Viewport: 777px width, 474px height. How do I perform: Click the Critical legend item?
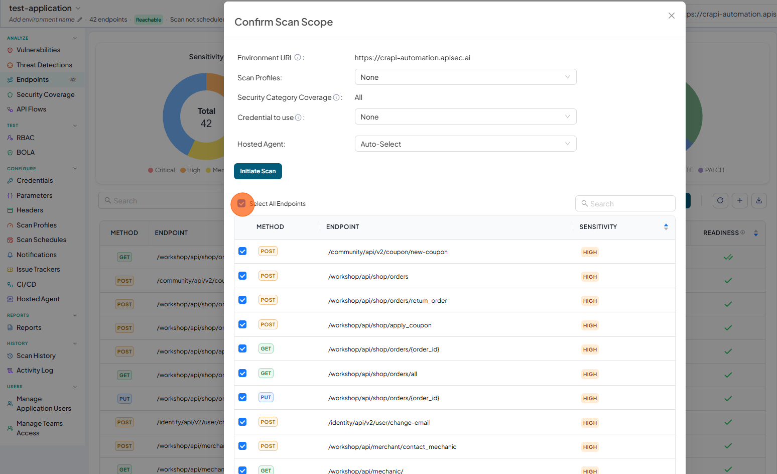tap(162, 170)
